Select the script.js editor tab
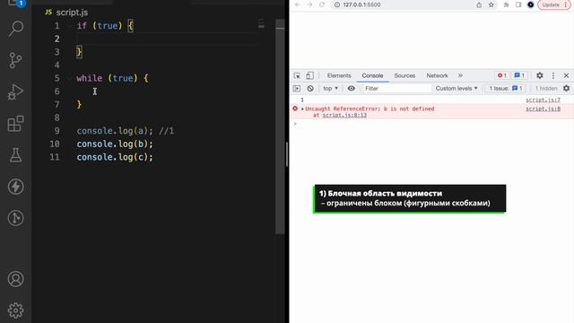 coord(67,13)
